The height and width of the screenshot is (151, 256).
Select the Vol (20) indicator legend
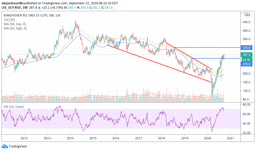[x=9, y=20]
